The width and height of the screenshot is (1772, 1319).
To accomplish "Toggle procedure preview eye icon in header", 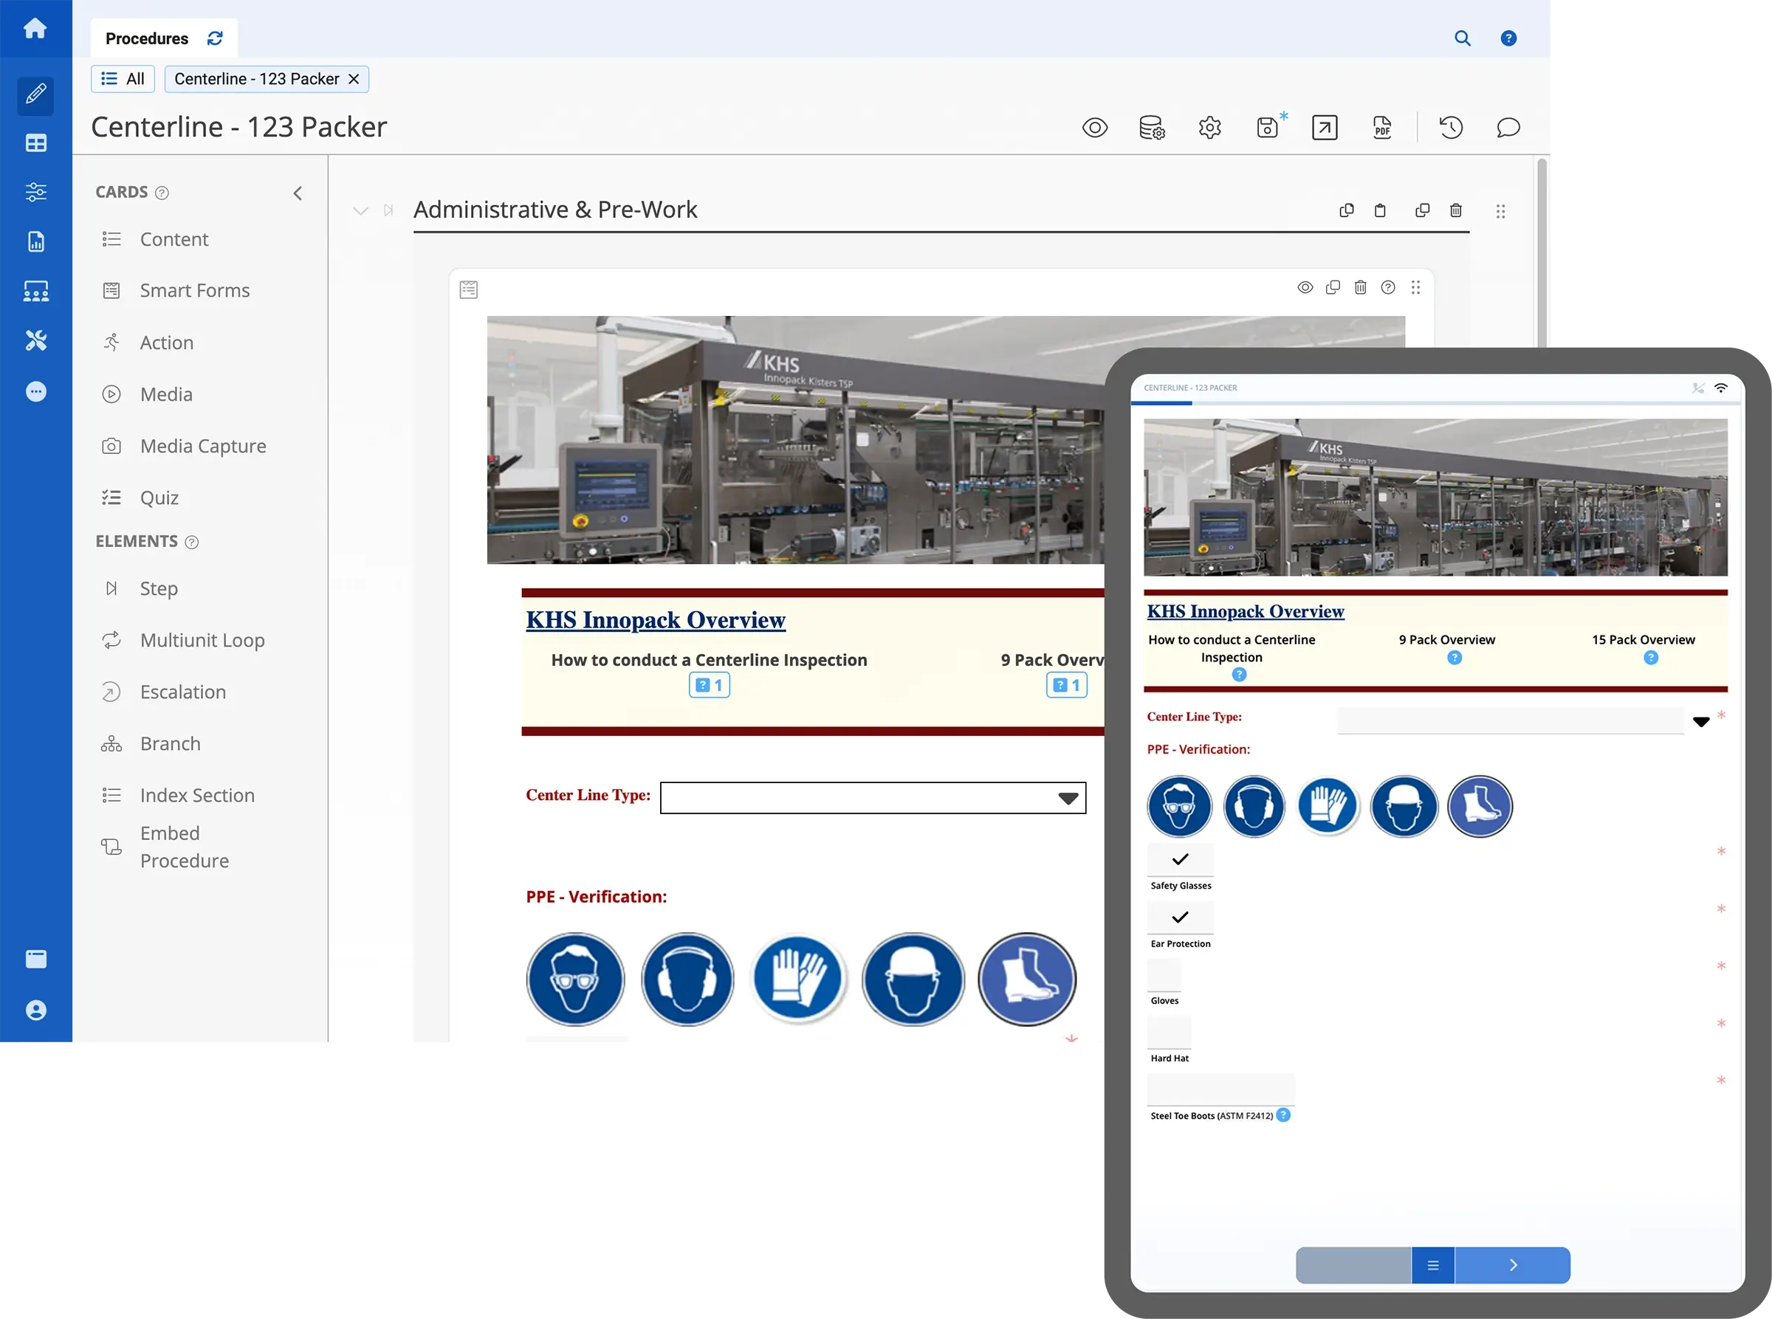I will pyautogui.click(x=1095, y=128).
